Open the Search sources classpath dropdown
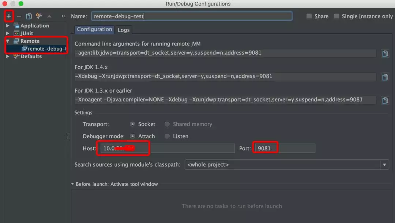Image resolution: width=395 pixels, height=223 pixels. (384, 164)
